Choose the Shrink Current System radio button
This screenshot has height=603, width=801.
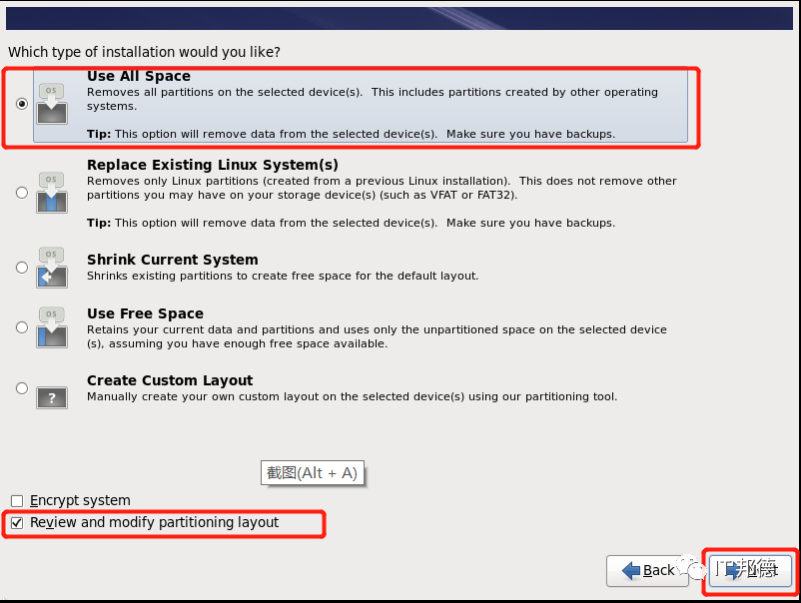coord(21,267)
